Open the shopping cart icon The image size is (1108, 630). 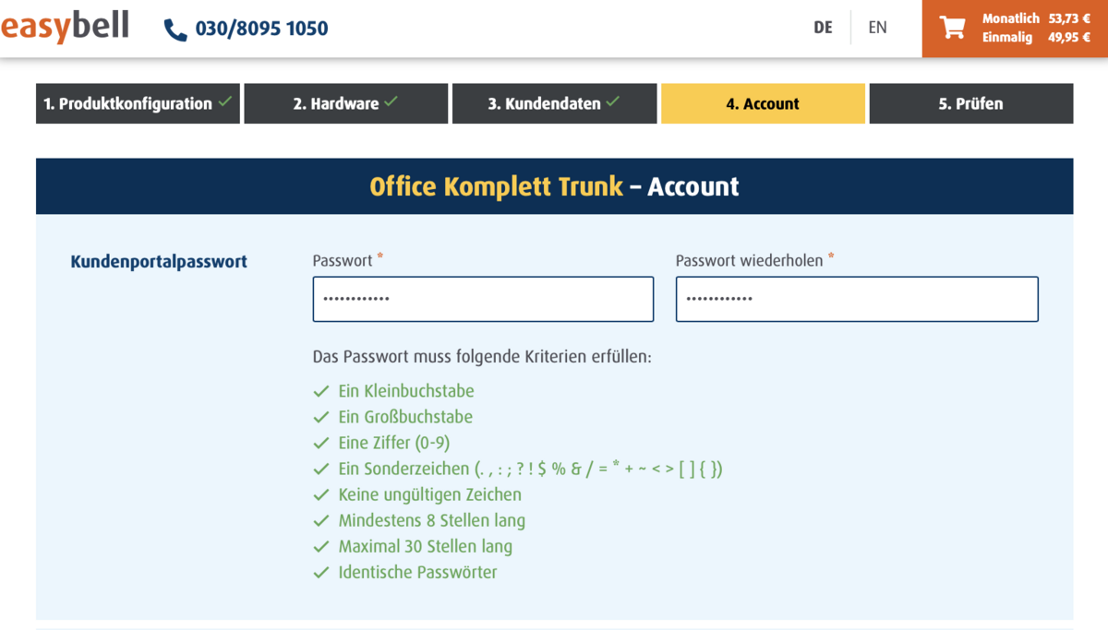click(952, 28)
